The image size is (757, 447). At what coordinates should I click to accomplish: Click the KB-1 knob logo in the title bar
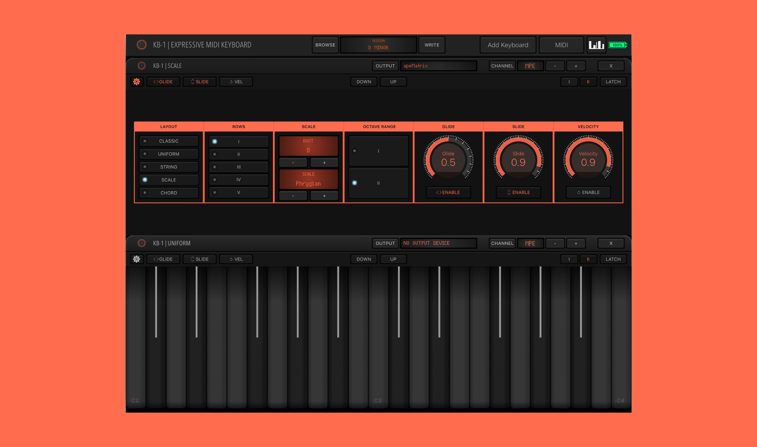click(x=141, y=45)
